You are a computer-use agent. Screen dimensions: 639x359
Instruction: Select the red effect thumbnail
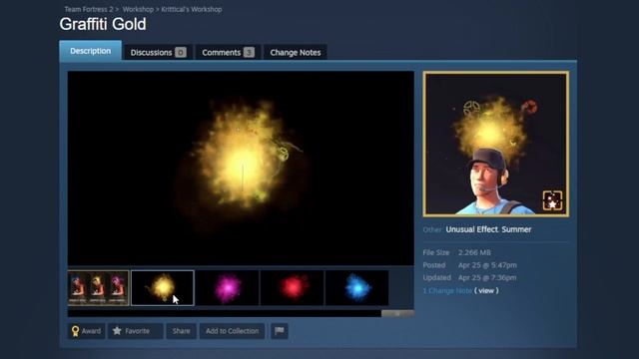click(x=292, y=288)
